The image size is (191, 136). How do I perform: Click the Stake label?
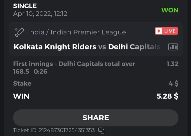22,83
